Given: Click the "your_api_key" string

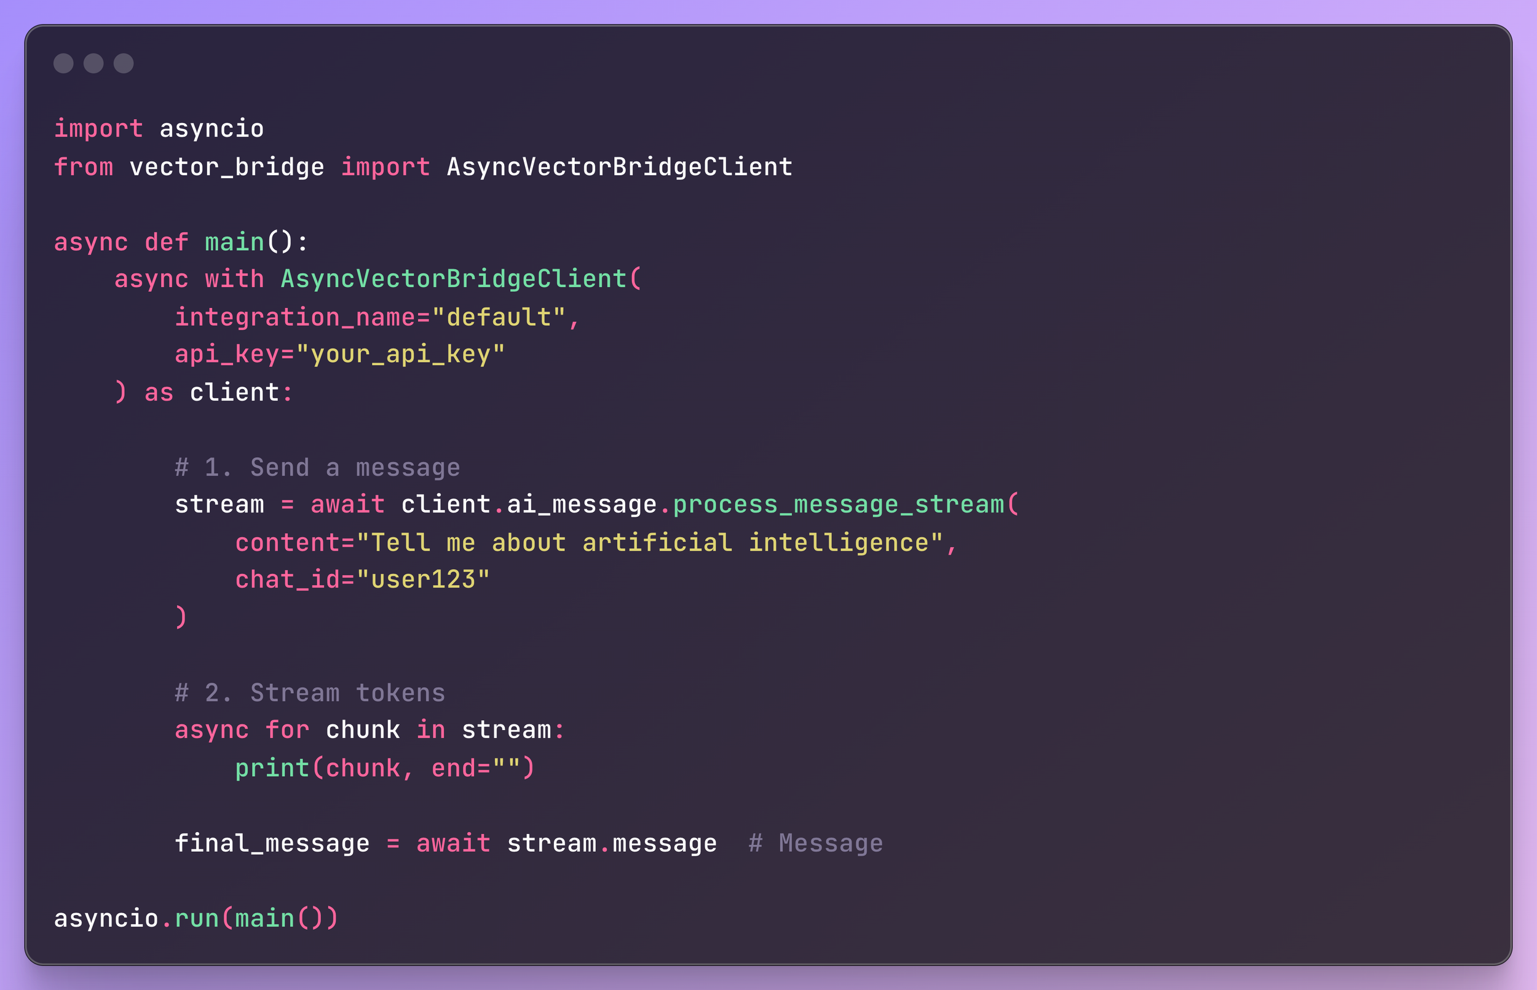Looking at the screenshot, I should click(400, 354).
